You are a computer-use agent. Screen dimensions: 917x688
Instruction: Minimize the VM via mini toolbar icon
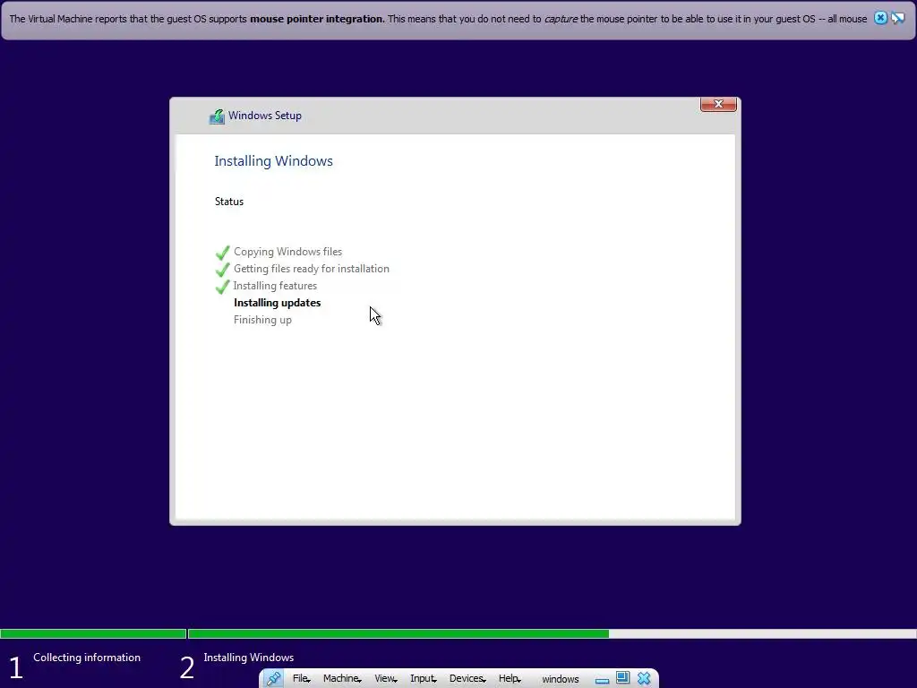(603, 680)
